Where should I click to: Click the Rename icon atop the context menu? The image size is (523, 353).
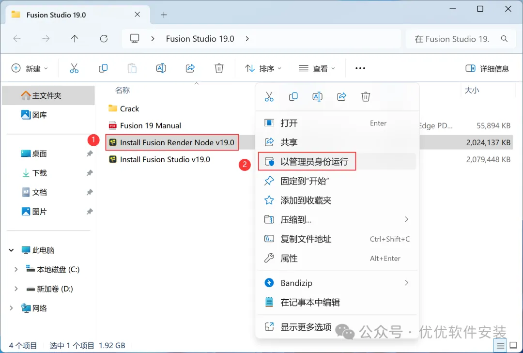coord(317,97)
